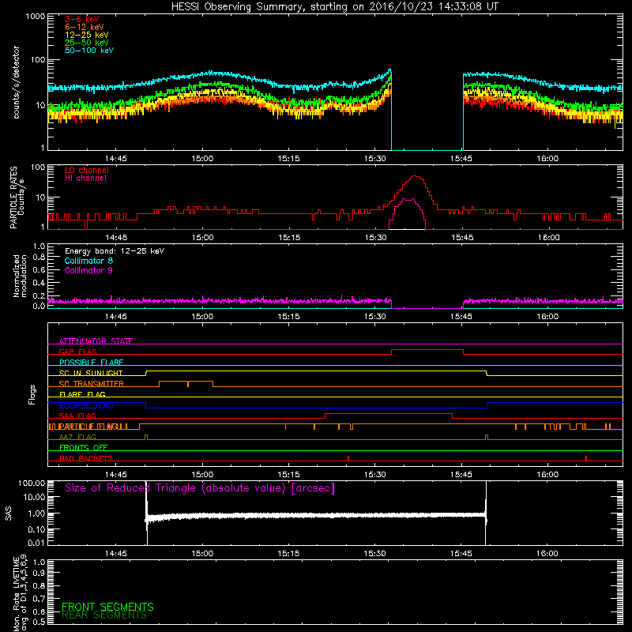The width and height of the screenshot is (632, 632).
Task: Click the ECLIPSE FLAG label
Action: tap(86, 405)
